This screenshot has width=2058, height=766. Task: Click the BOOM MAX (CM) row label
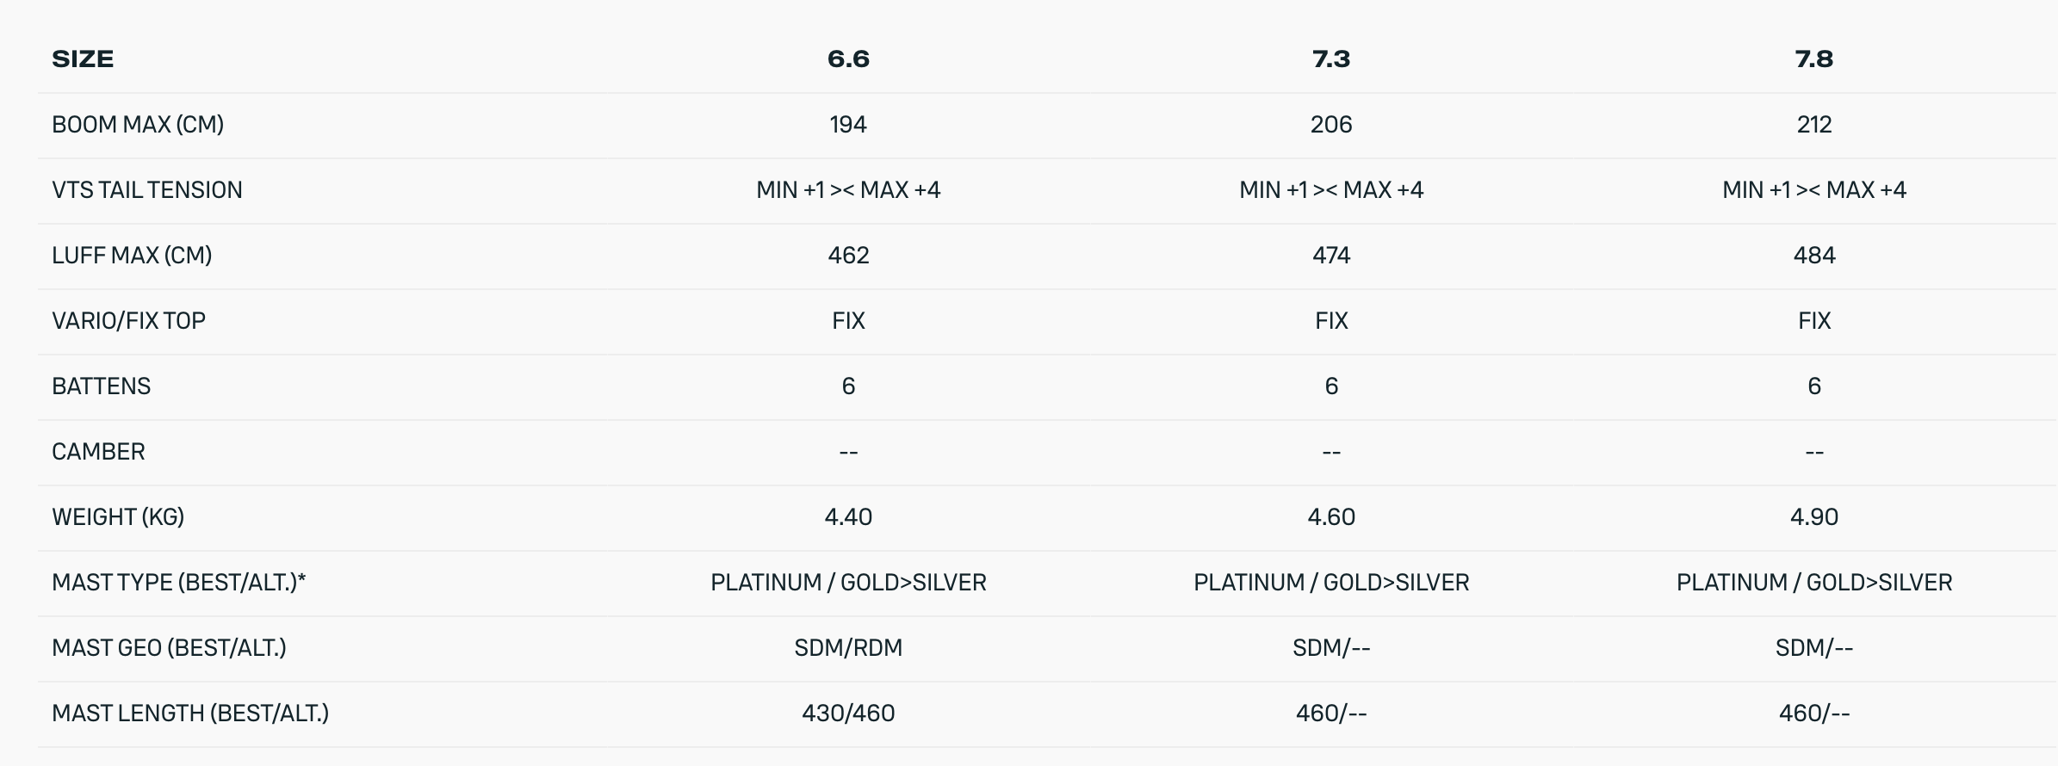point(138,125)
